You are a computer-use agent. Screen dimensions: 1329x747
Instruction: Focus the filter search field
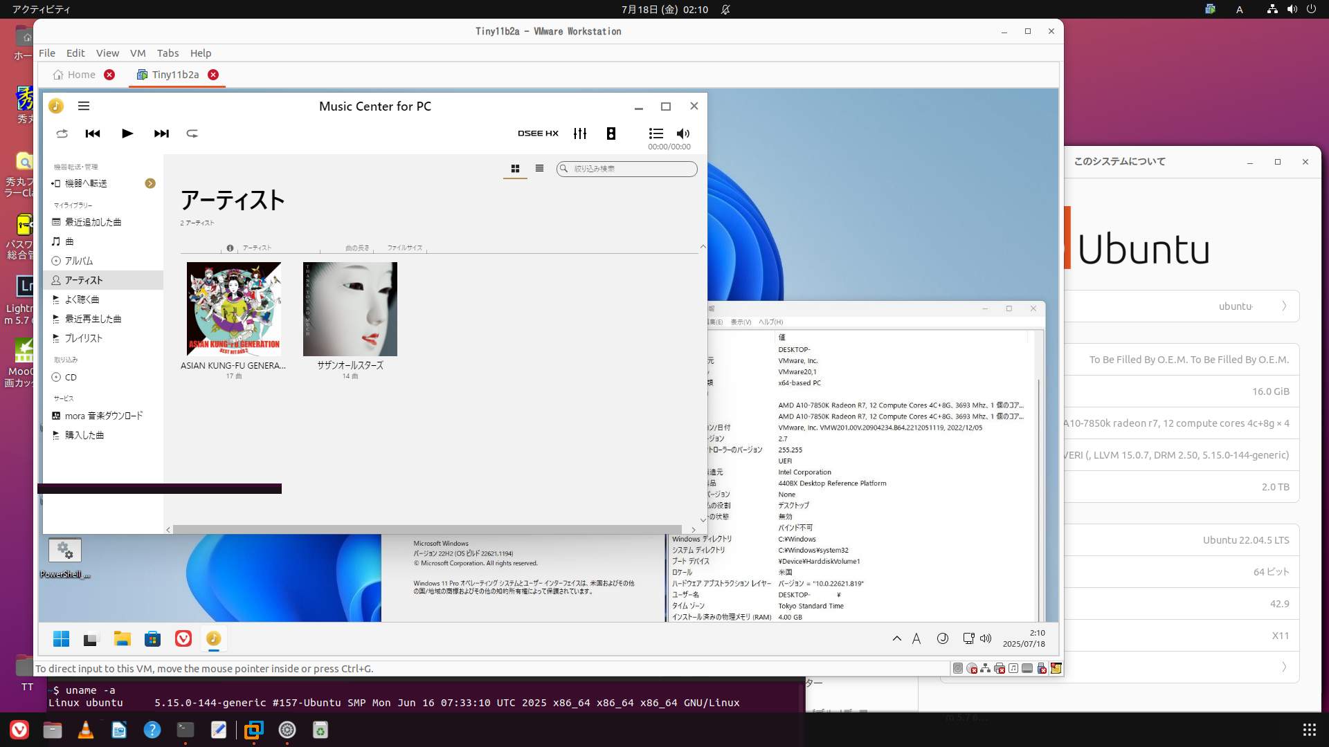tap(626, 169)
